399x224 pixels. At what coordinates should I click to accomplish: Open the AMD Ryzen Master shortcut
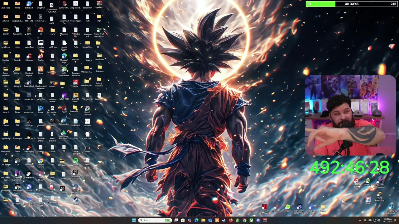(x=17, y=189)
